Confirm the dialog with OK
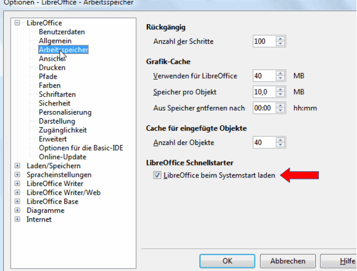 tap(227, 261)
